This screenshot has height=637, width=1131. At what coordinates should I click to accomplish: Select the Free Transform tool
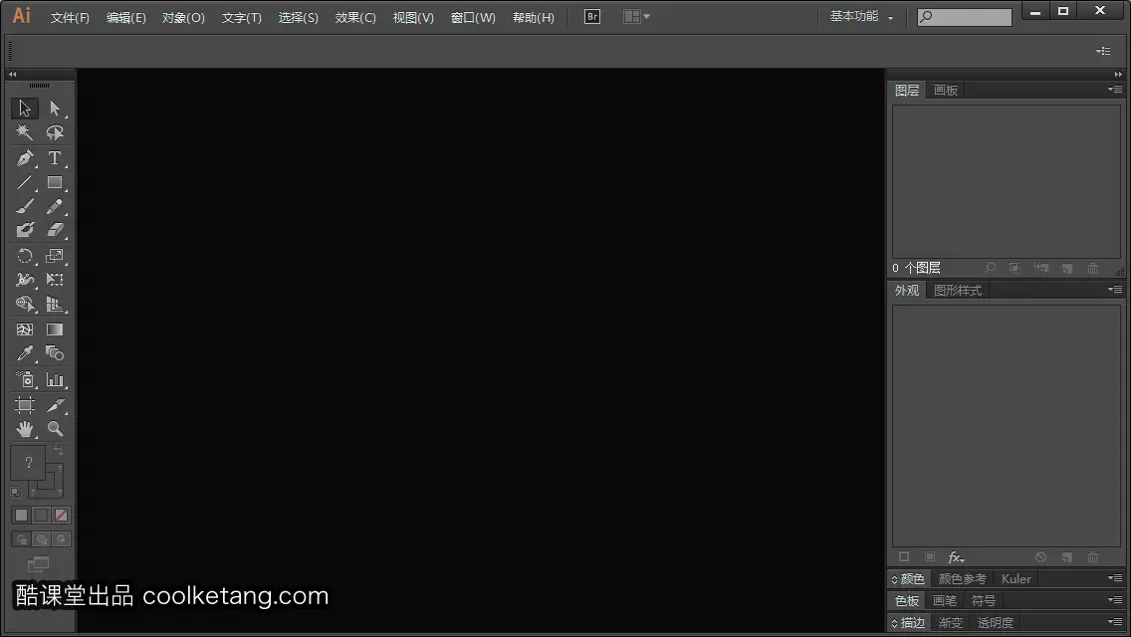point(55,280)
